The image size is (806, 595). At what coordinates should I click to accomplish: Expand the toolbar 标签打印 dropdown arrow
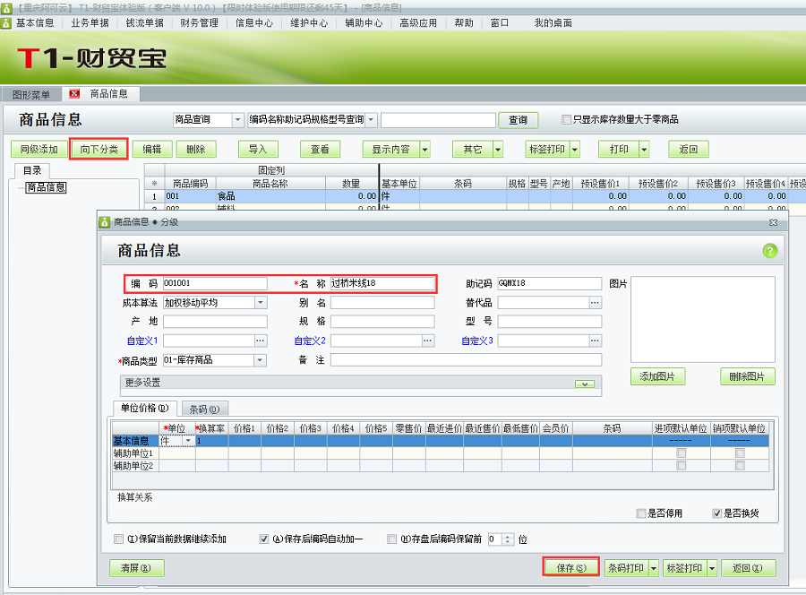pyautogui.click(x=575, y=150)
